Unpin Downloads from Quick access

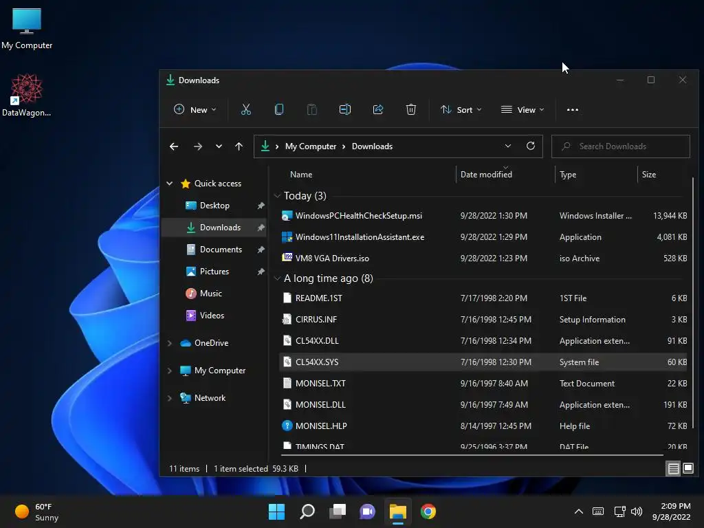[261, 228]
